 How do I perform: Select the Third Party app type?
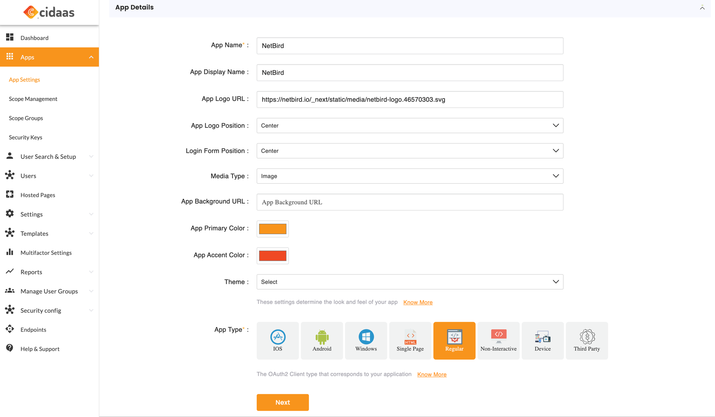(587, 340)
